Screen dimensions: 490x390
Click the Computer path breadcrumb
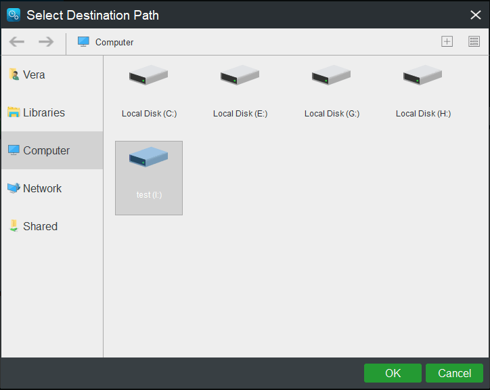(x=106, y=42)
